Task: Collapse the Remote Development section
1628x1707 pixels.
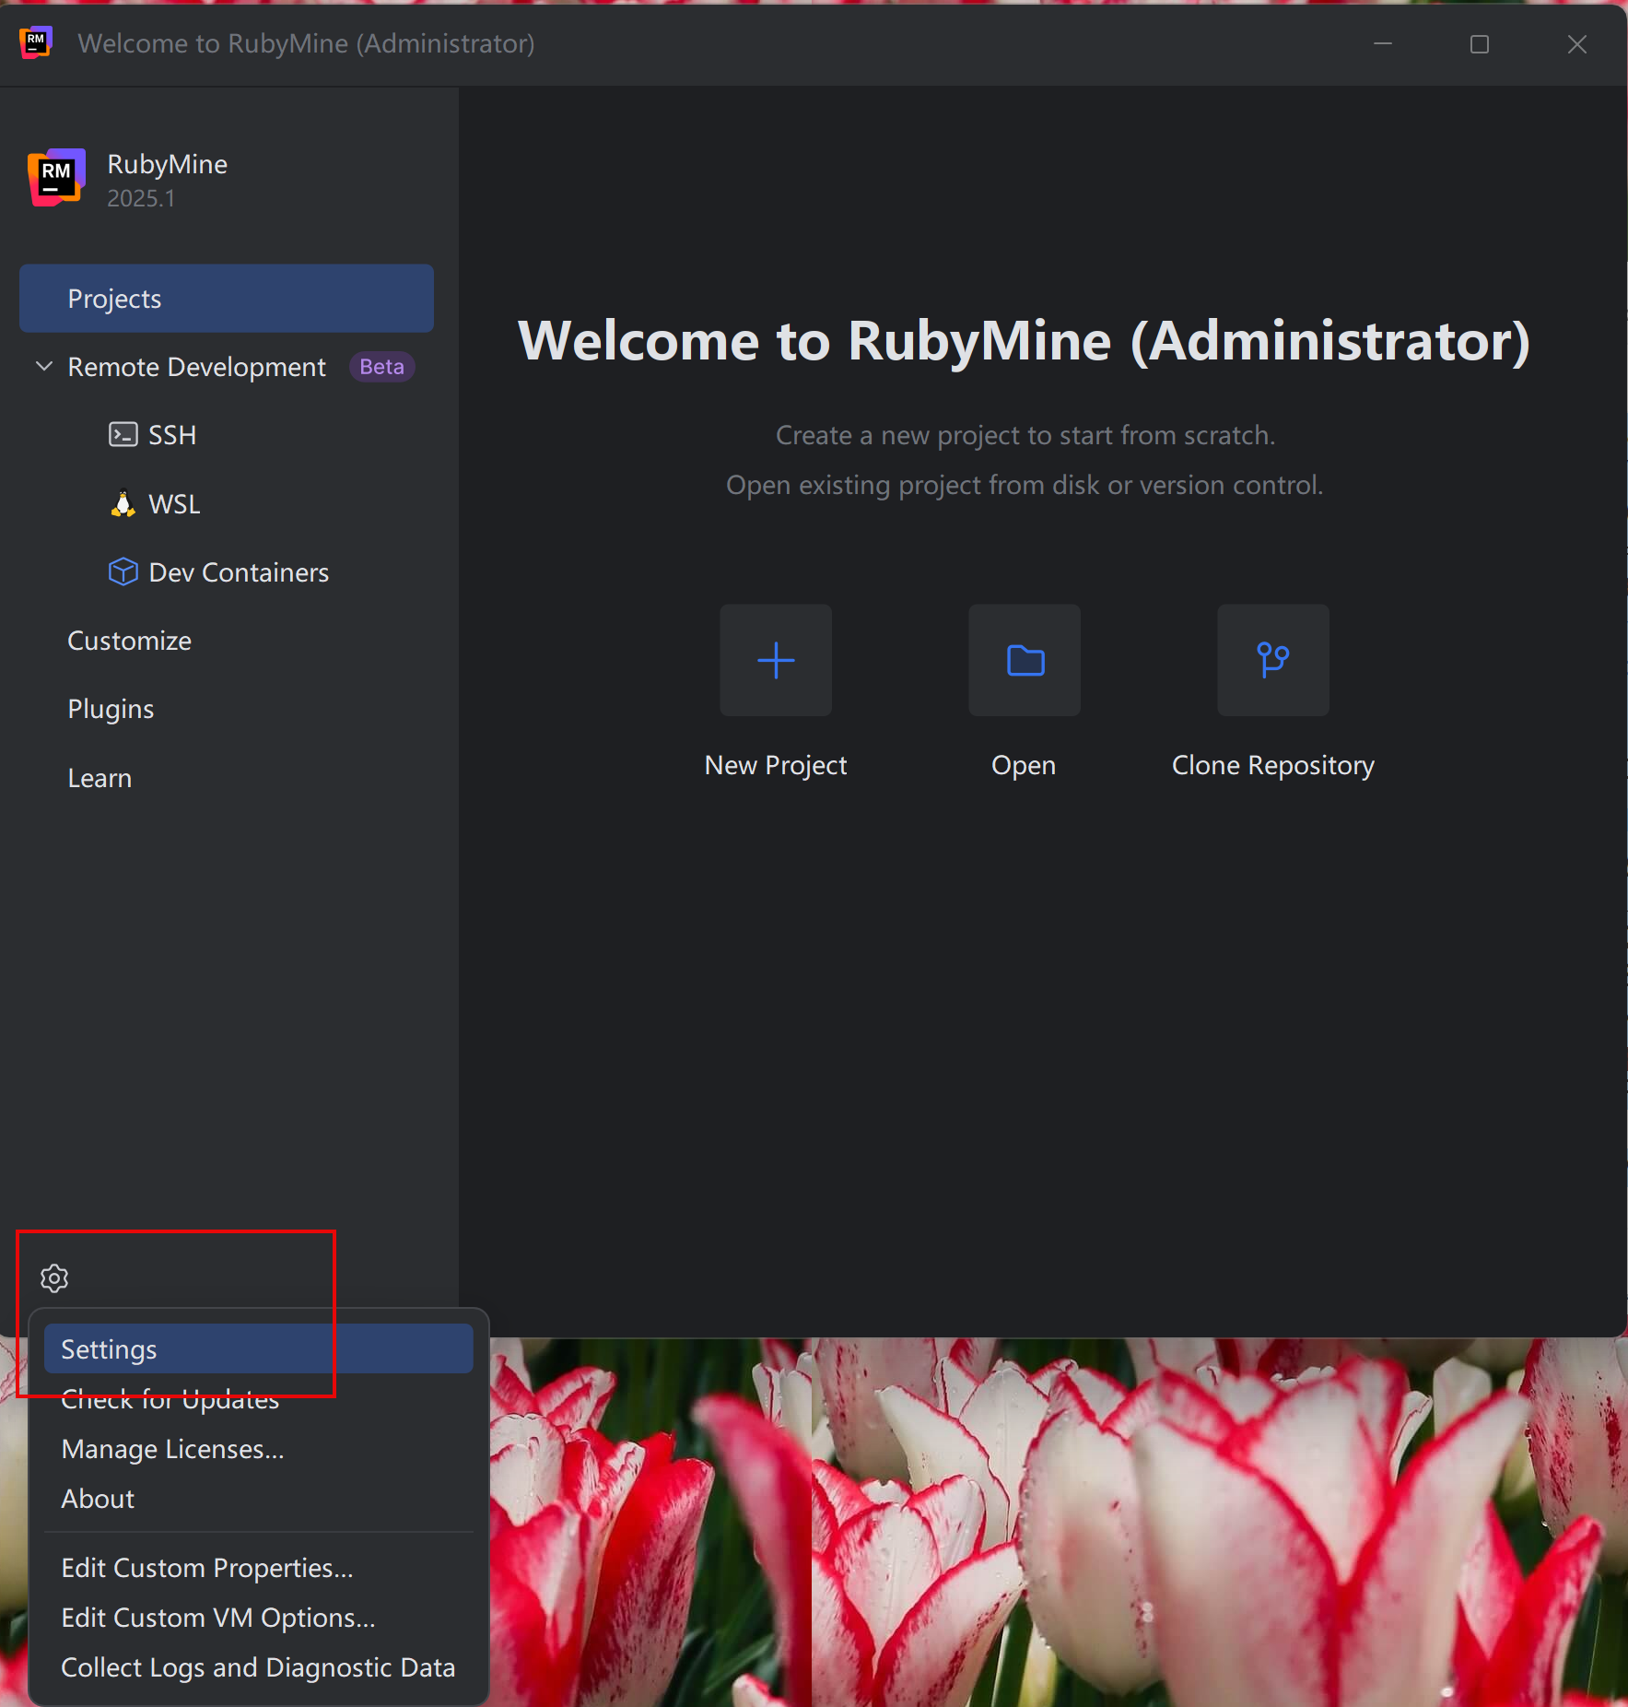Action: 44,366
